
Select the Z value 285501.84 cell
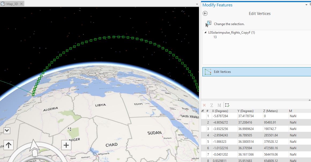276,135
